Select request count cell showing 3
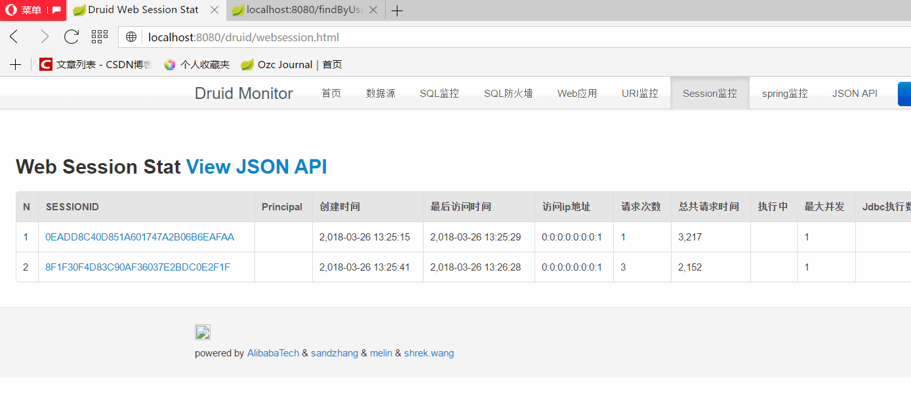Screen dimensions: 911x418 tap(642, 267)
